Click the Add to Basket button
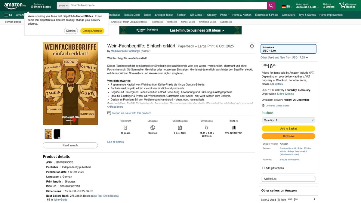This screenshot has height=203, width=361. 288,128
